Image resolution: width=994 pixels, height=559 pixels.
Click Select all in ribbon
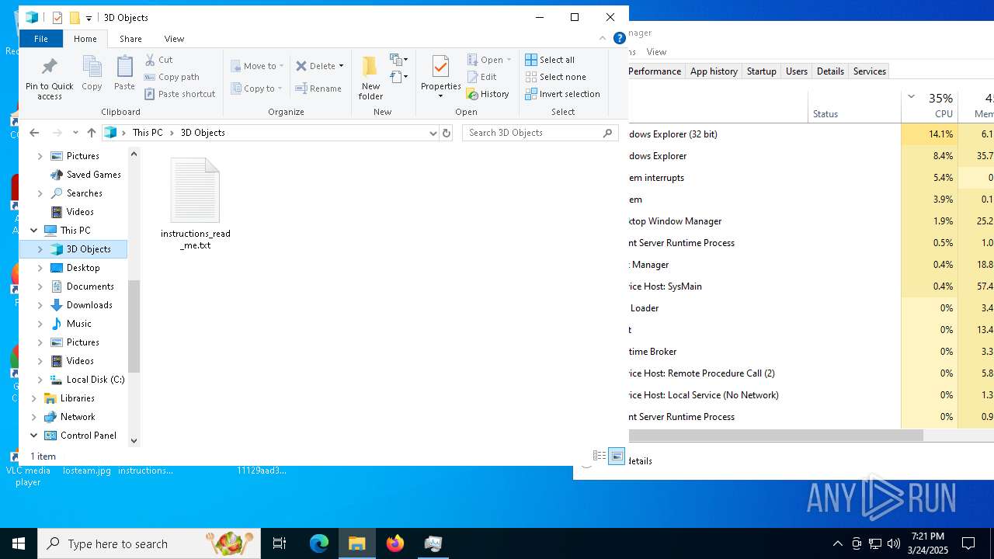coord(550,60)
